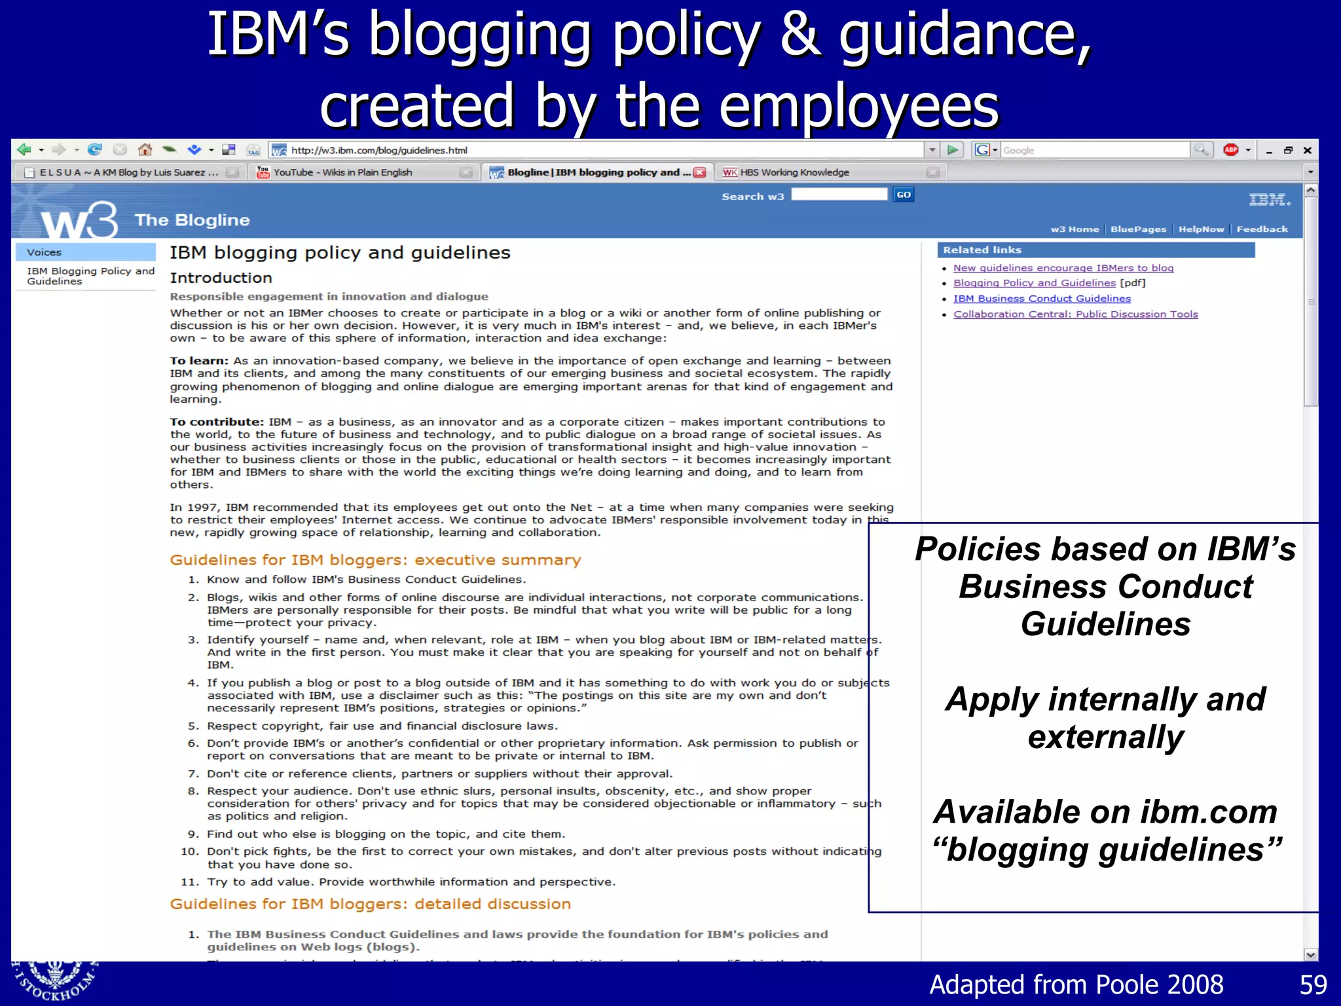
Task: Open New guidelines encourage IBMers to blog
Action: point(1063,268)
